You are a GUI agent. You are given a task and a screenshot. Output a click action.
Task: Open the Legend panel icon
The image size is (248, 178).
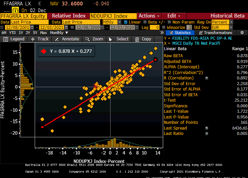6,39
